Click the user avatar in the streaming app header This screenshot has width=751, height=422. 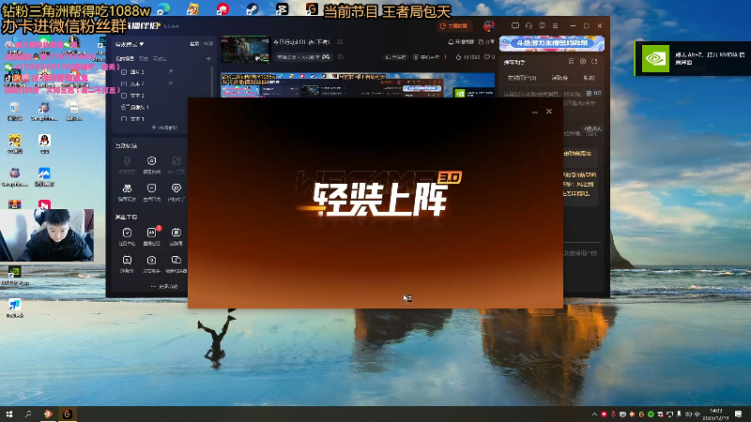(488, 26)
